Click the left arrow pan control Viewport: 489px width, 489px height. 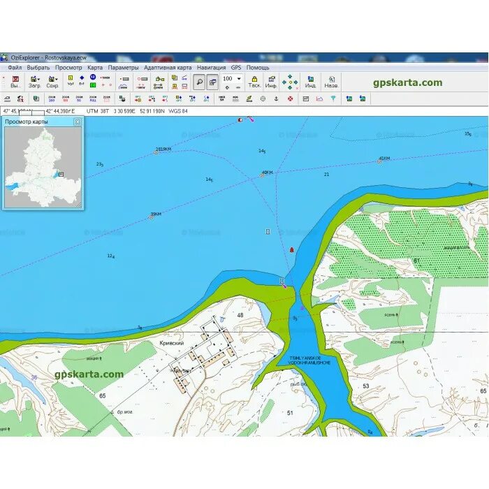[284, 82]
